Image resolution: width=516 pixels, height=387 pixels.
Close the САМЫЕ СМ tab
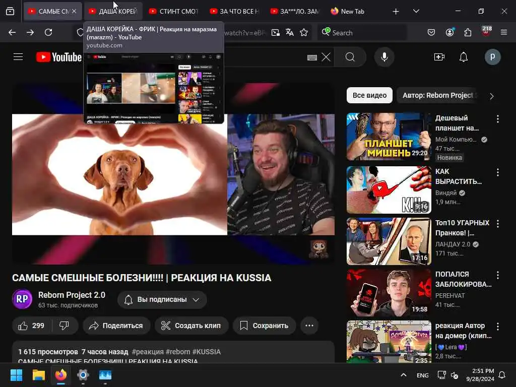75,11
